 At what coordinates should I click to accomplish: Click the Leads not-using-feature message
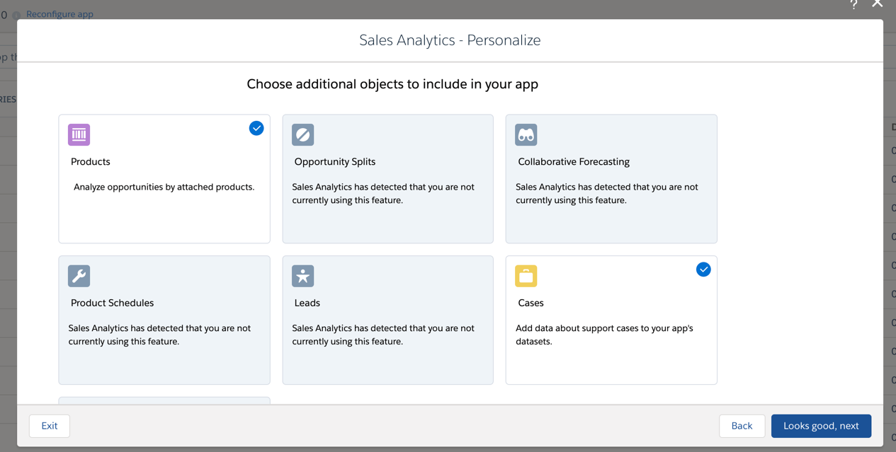[383, 335]
